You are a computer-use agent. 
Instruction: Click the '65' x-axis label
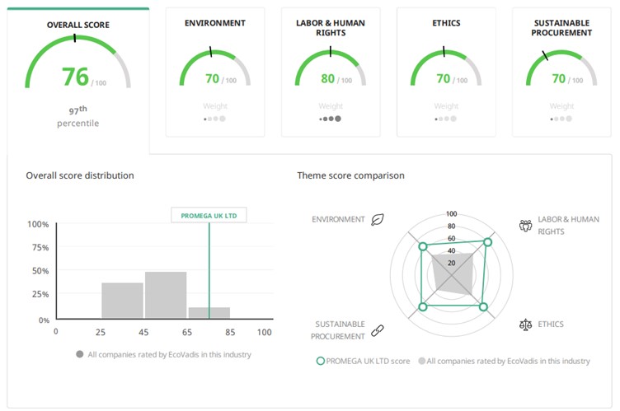point(187,333)
